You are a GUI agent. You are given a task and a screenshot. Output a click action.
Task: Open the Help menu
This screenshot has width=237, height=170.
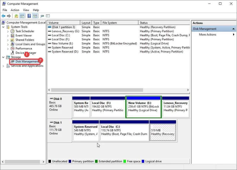click(x=36, y=10)
